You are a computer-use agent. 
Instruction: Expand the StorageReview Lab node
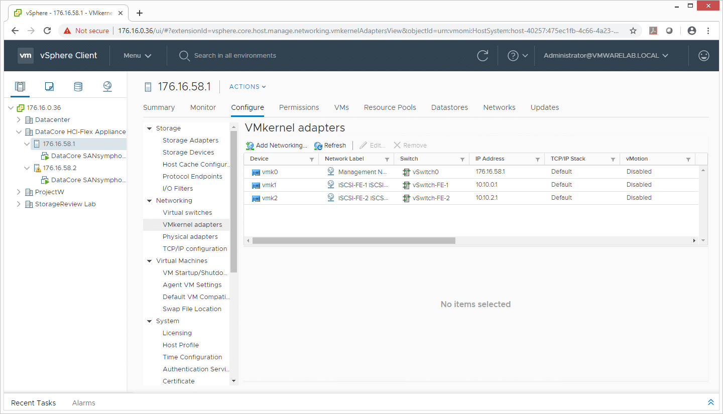click(19, 204)
